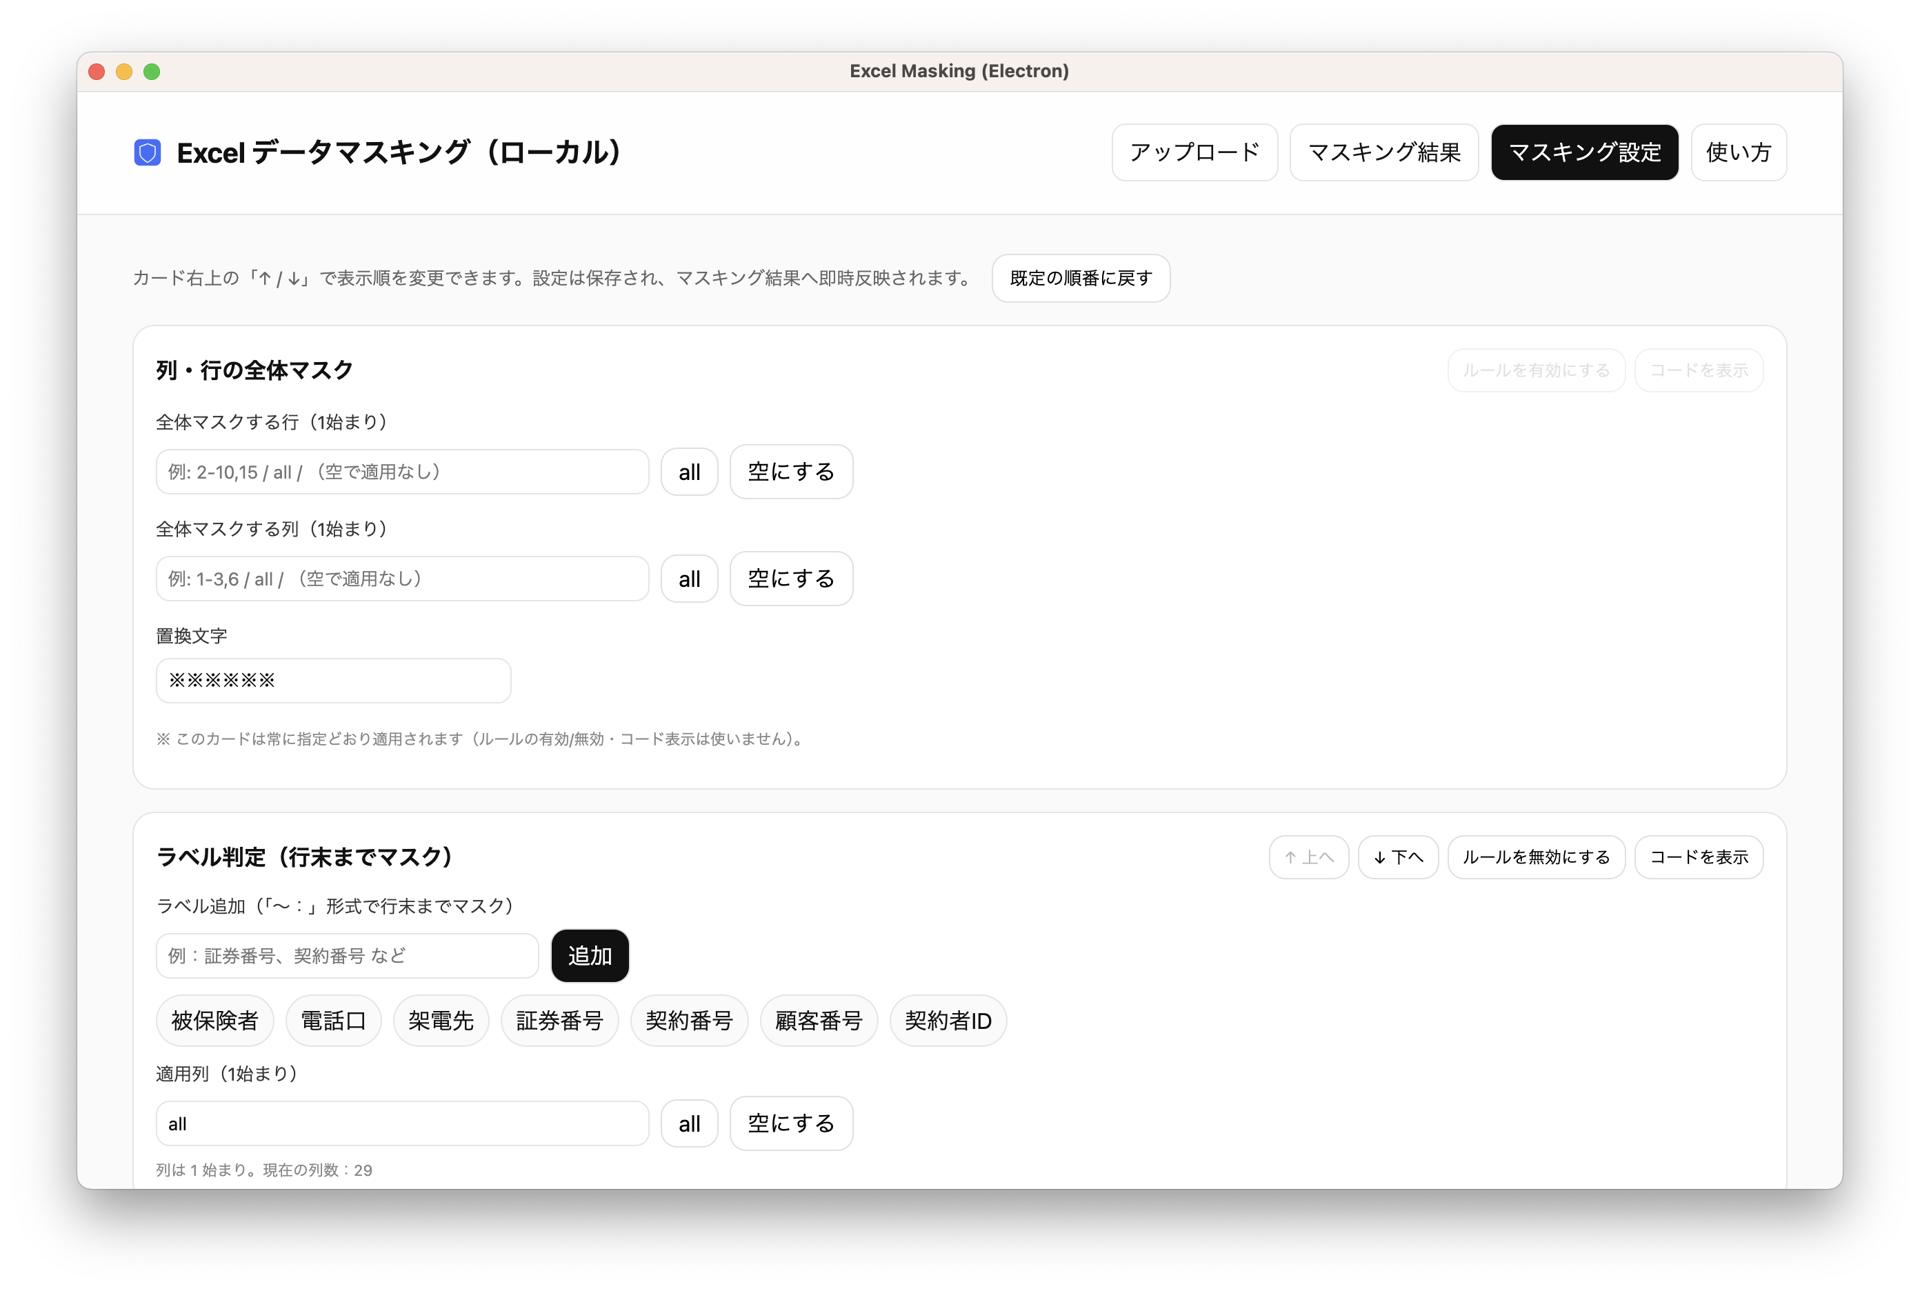Focus the label input placeholder 例：証券番号、契約番号 など
The image size is (1920, 1291).
[x=346, y=956]
